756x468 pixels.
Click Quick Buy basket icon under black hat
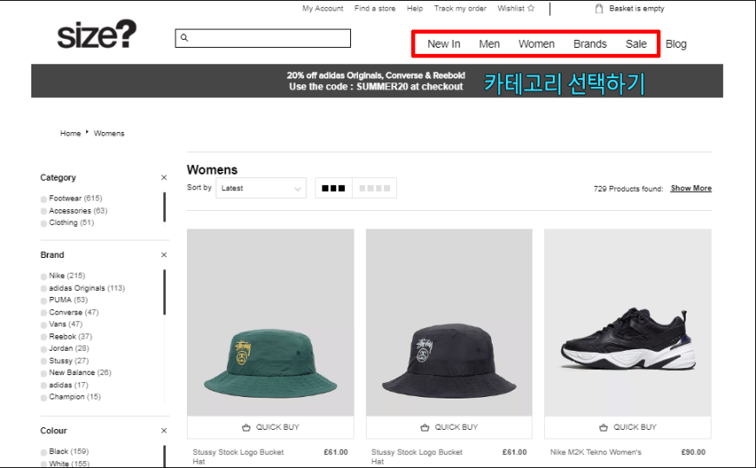tap(425, 427)
